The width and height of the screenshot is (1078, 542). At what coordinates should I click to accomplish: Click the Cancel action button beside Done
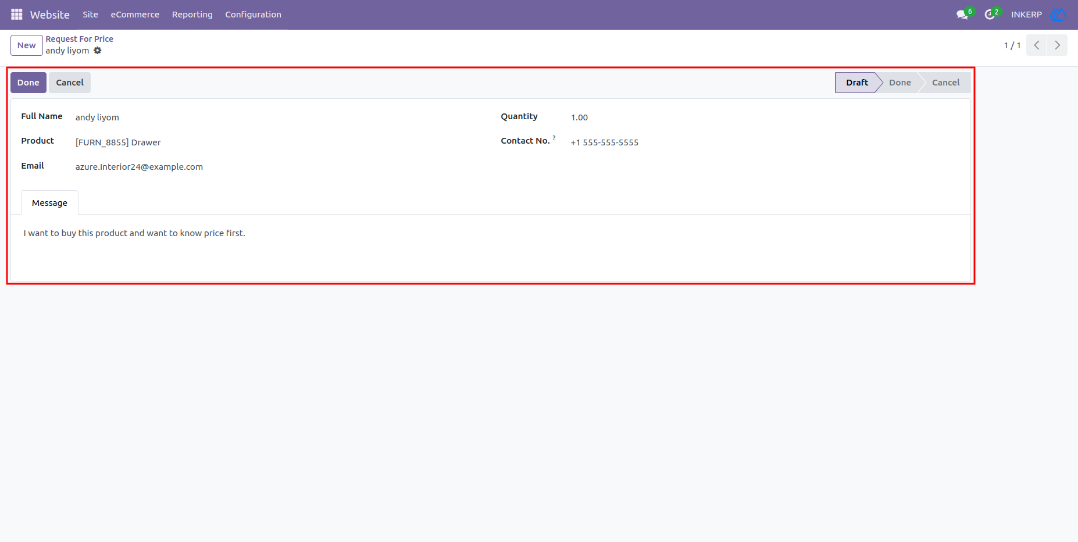click(x=70, y=83)
